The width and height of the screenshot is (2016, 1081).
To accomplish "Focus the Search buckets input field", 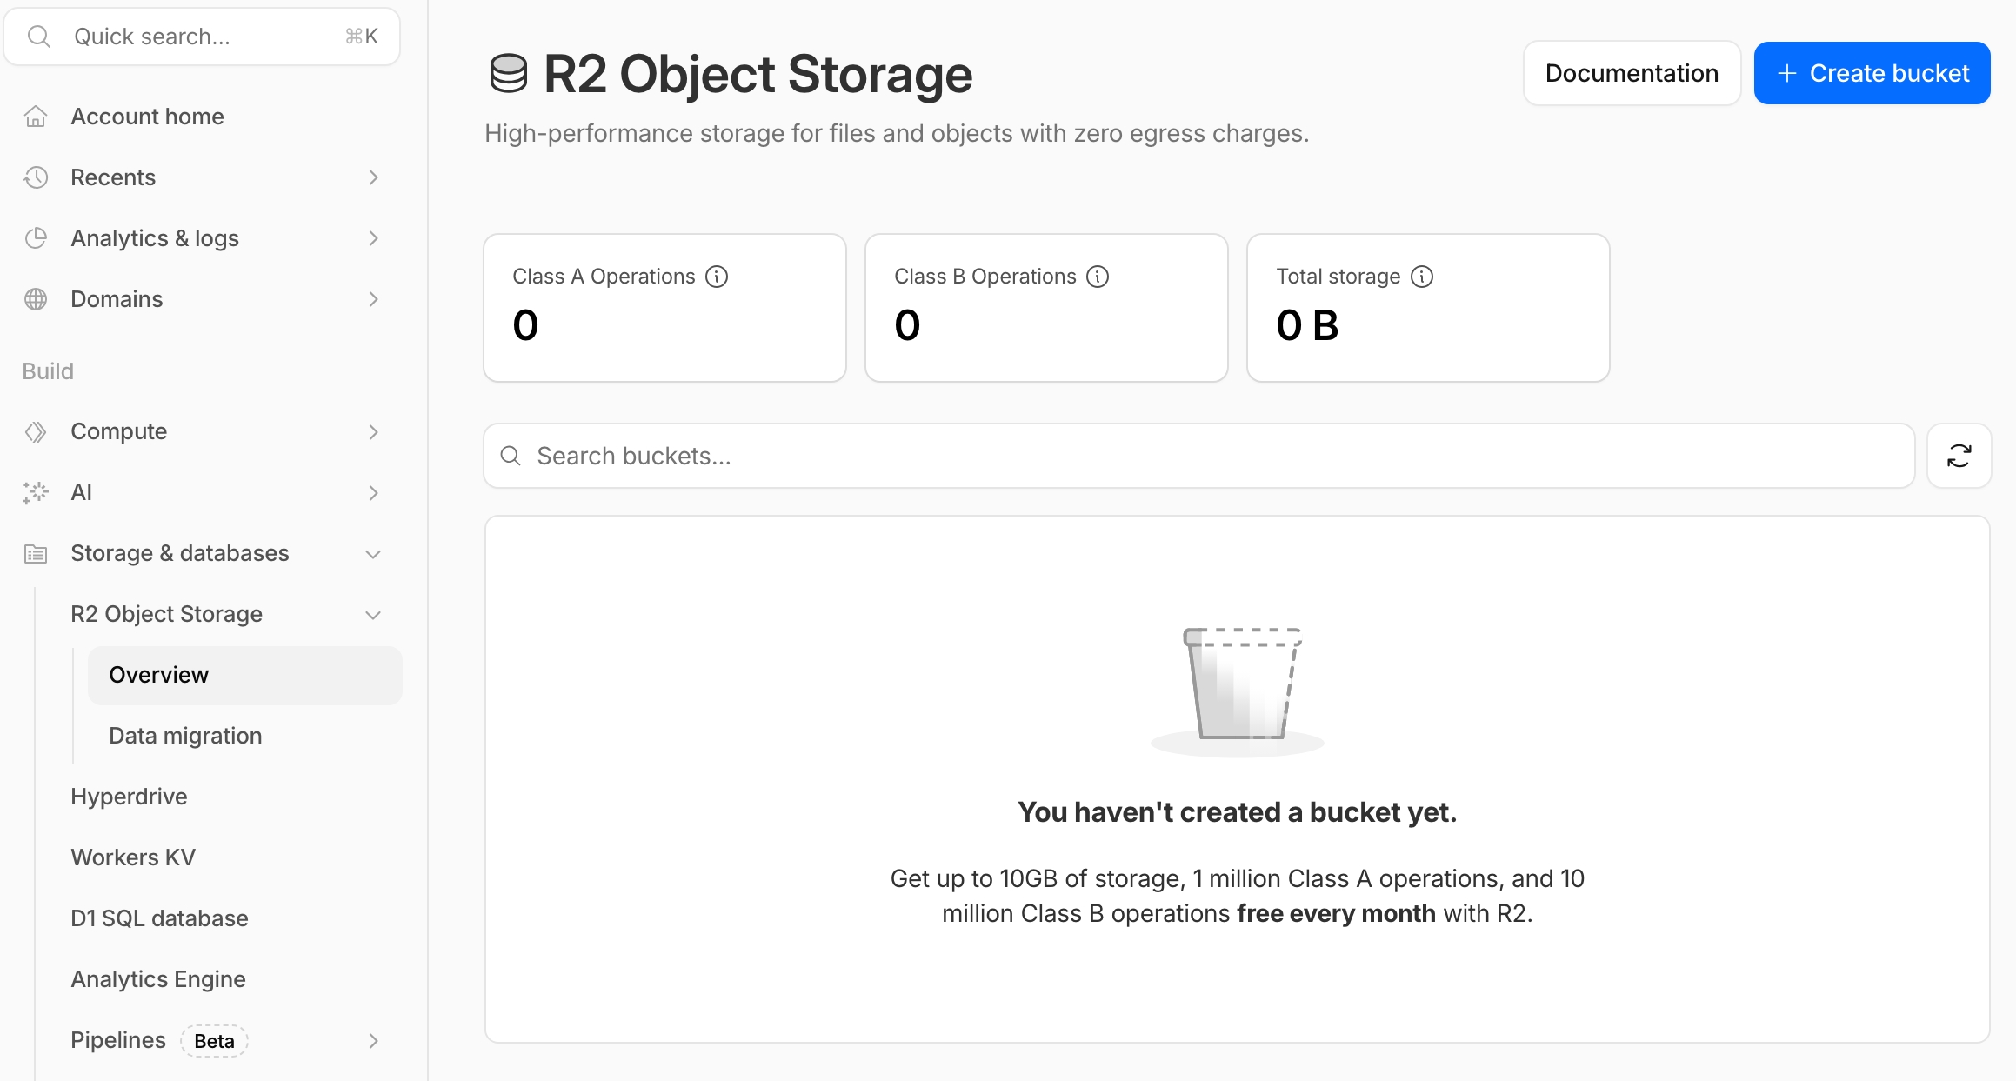I will tap(1200, 456).
